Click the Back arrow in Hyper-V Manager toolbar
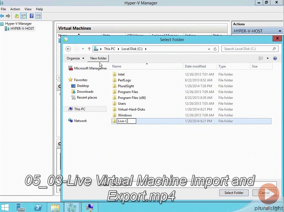The image size is (284, 212). tap(2, 16)
